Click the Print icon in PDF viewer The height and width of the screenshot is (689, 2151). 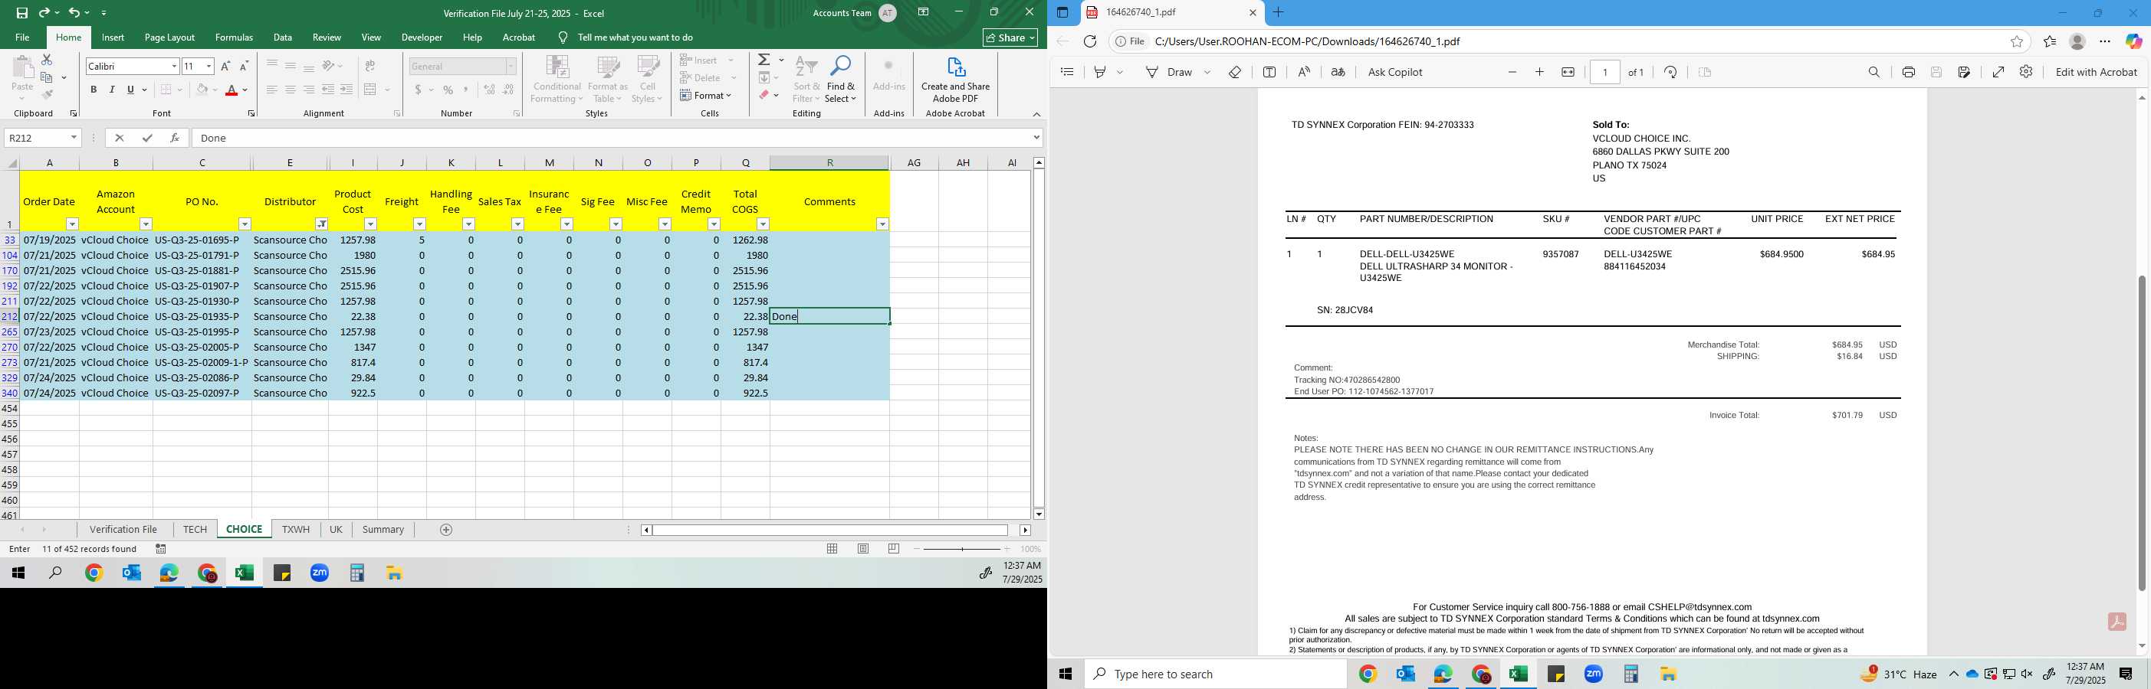point(1908,73)
